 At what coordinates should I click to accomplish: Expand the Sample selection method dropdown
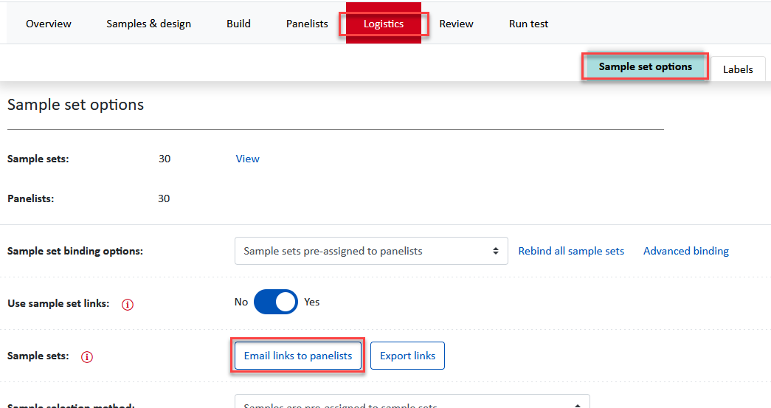coord(412,401)
